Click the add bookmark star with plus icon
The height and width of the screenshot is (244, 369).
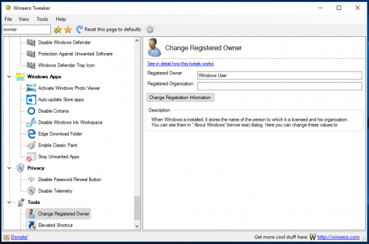click(58, 30)
